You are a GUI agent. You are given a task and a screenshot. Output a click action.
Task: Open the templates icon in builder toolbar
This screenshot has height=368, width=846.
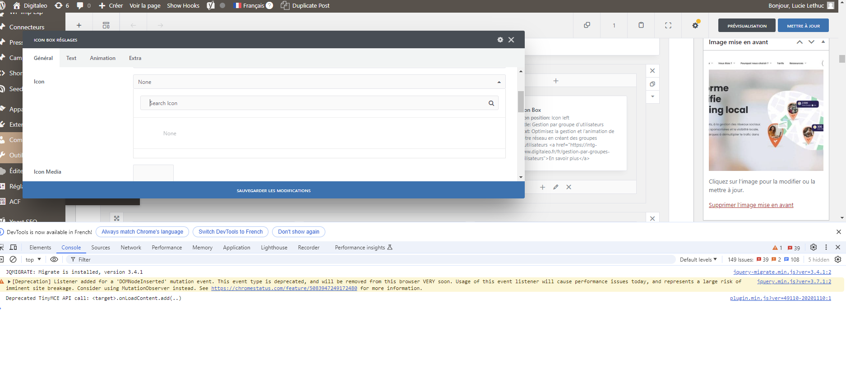tap(106, 25)
